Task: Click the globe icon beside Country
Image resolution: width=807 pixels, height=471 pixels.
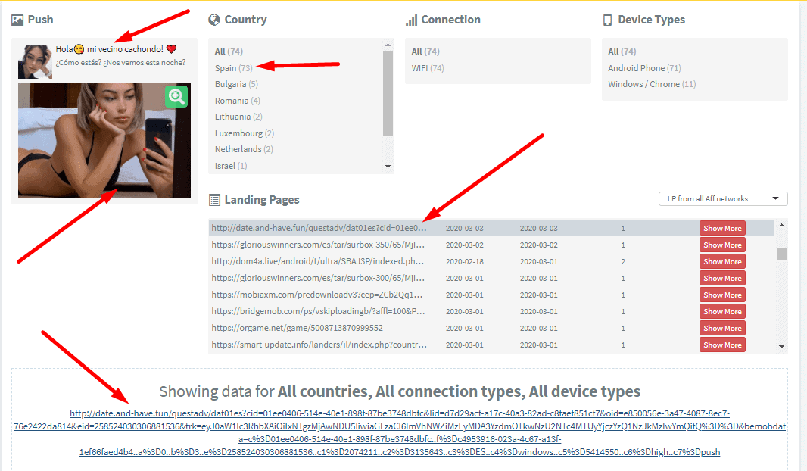Action: [x=214, y=20]
